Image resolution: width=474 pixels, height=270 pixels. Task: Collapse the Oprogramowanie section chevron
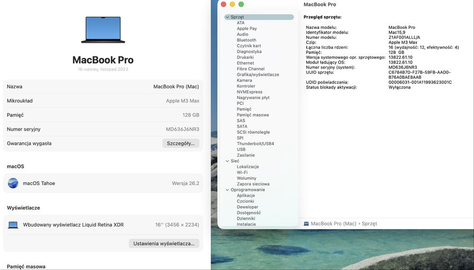click(228, 190)
